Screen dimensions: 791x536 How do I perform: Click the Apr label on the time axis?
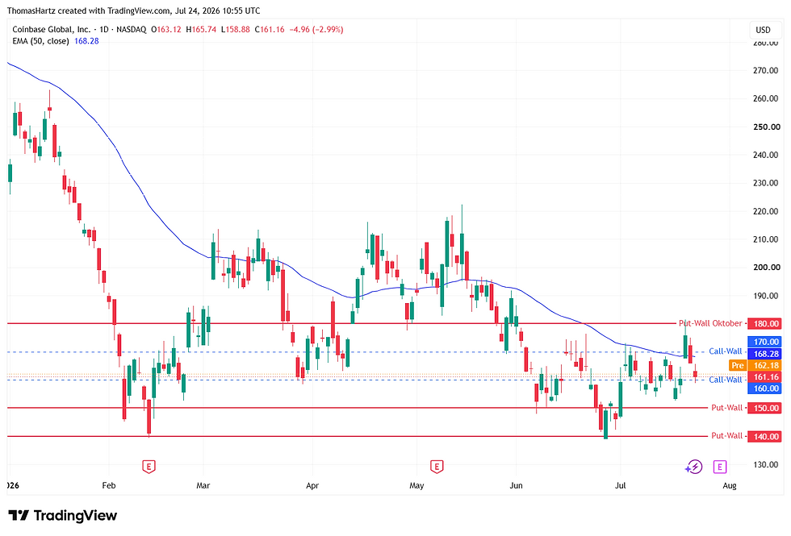(x=312, y=485)
